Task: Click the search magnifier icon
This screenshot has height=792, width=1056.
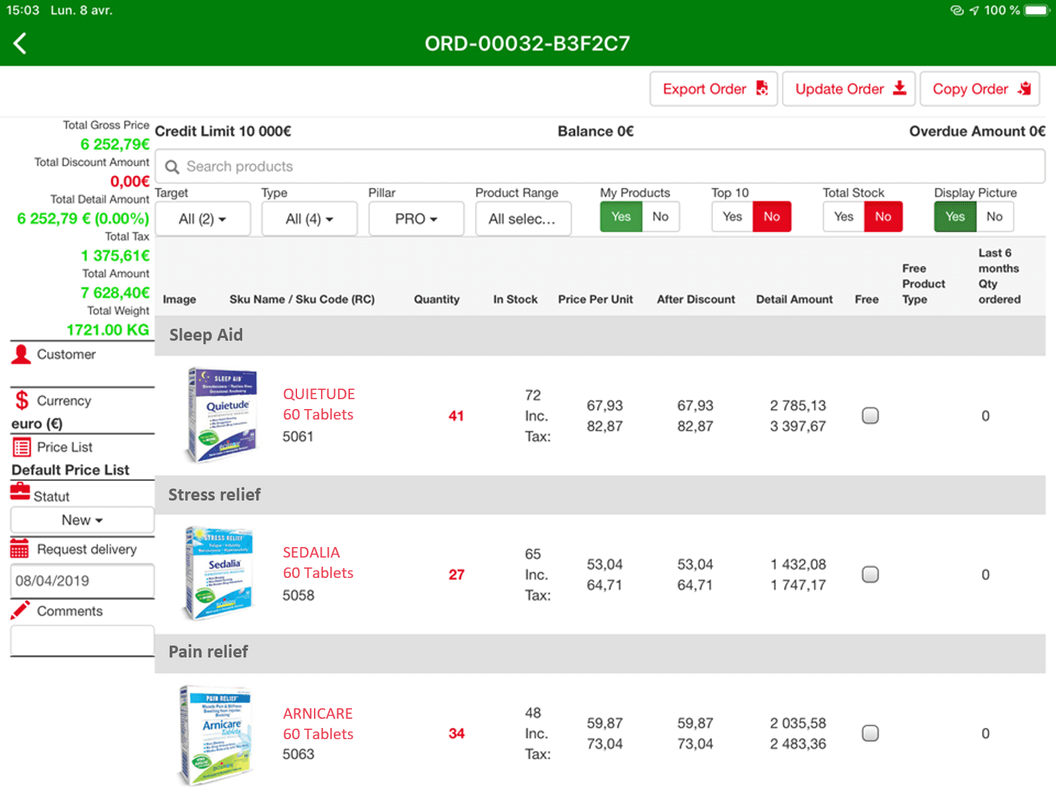Action: 172,167
